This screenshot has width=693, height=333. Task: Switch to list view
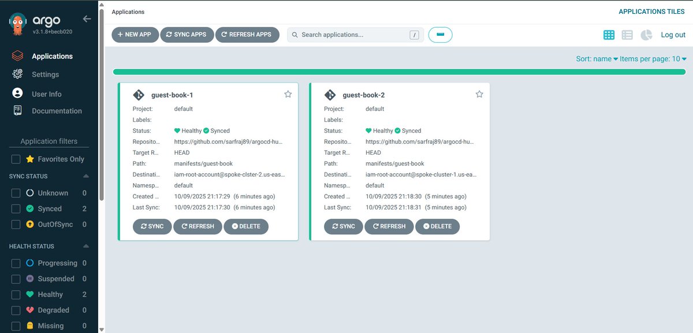pos(627,35)
